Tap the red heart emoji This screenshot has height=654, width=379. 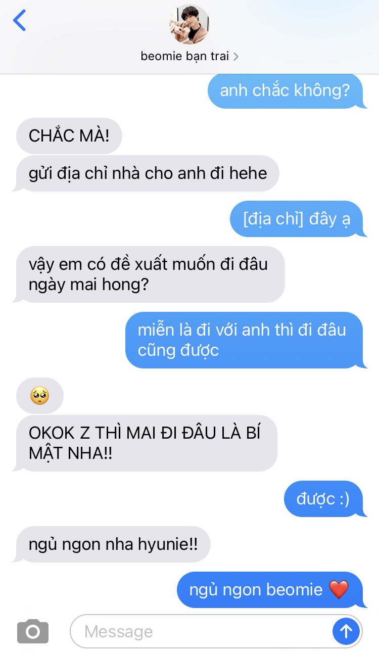click(339, 589)
